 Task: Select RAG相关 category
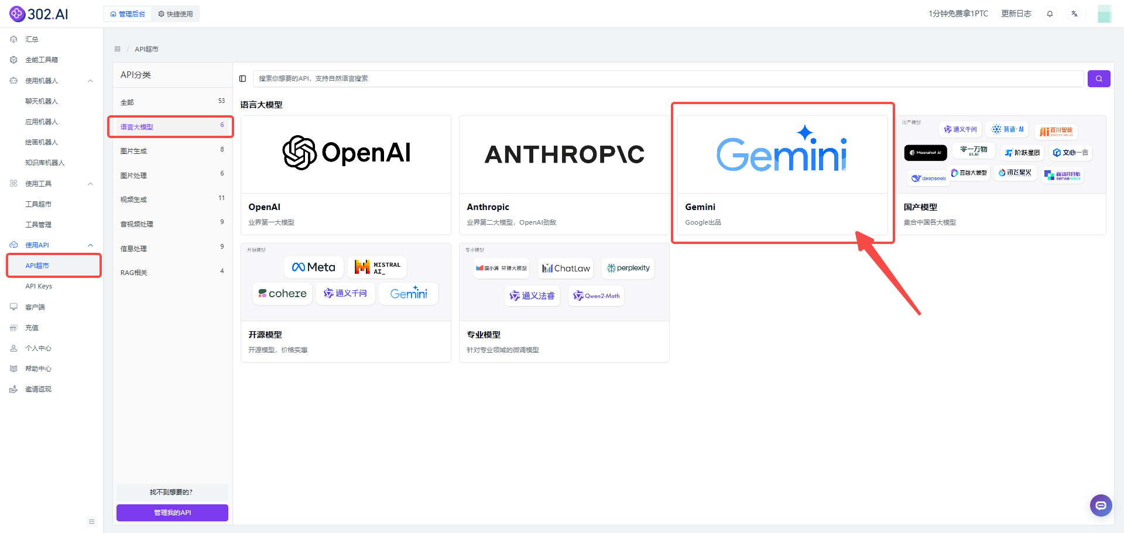(x=172, y=273)
